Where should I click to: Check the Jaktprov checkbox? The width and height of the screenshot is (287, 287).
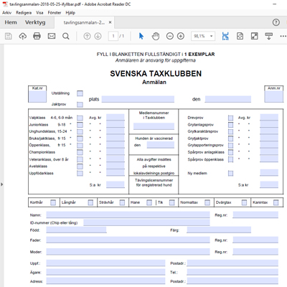80,104
